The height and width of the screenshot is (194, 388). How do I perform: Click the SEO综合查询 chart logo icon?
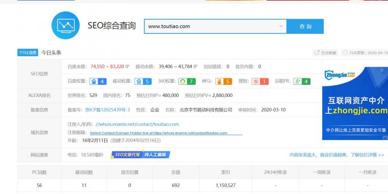(x=66, y=25)
